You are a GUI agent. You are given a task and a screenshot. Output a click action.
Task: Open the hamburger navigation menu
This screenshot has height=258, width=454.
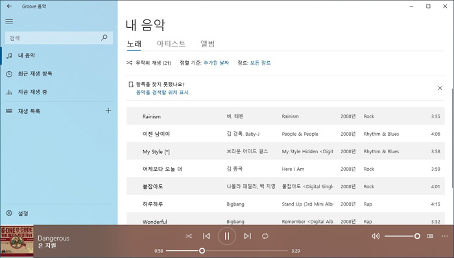(9, 21)
